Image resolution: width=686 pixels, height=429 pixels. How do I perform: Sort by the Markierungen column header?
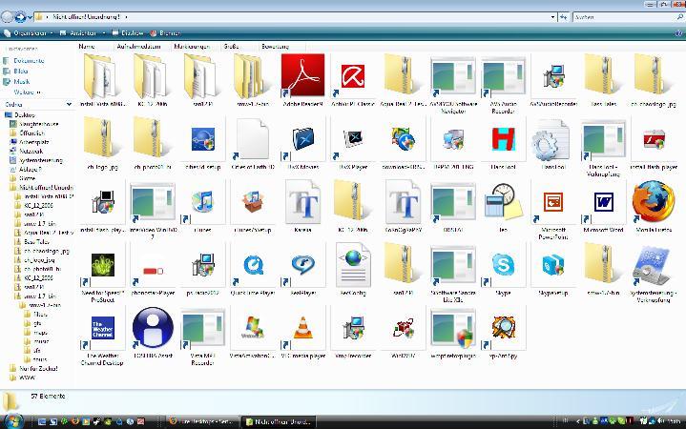pyautogui.click(x=192, y=47)
